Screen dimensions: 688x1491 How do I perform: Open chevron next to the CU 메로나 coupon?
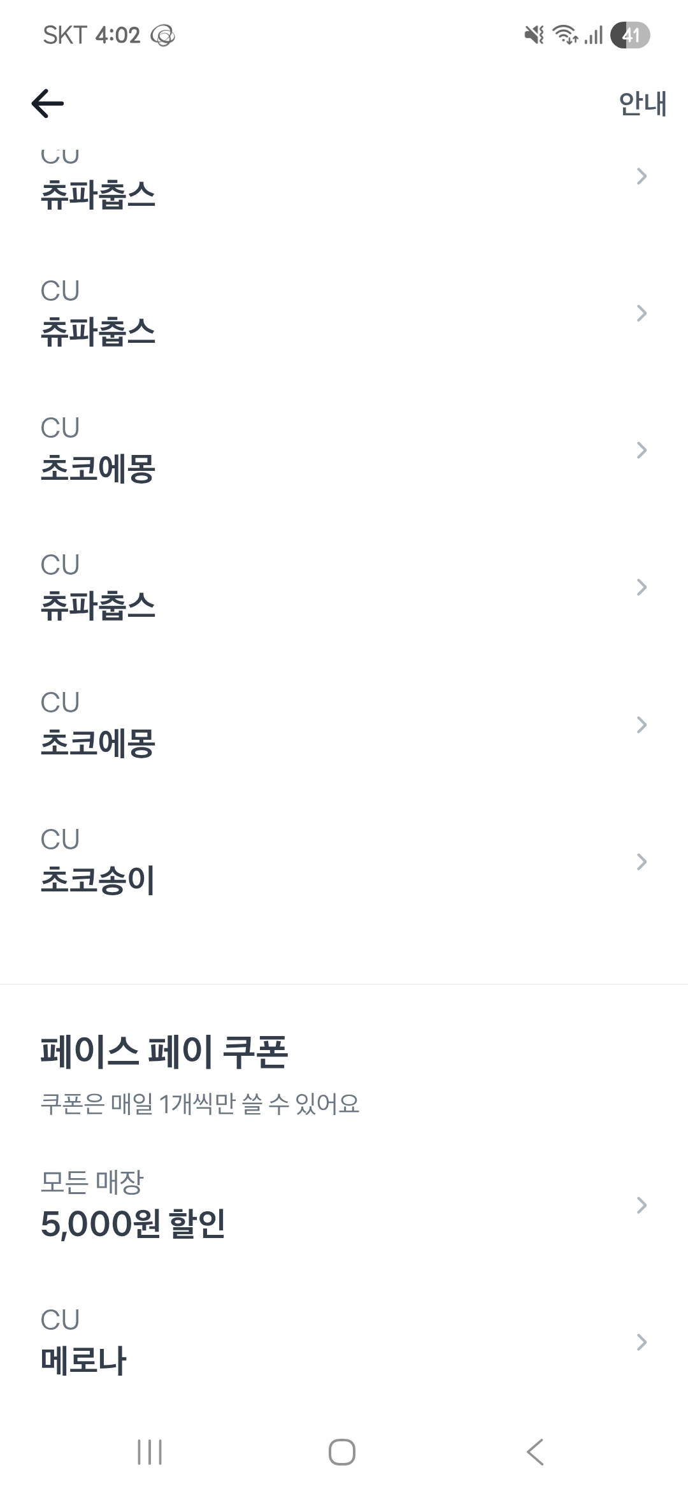click(641, 1343)
